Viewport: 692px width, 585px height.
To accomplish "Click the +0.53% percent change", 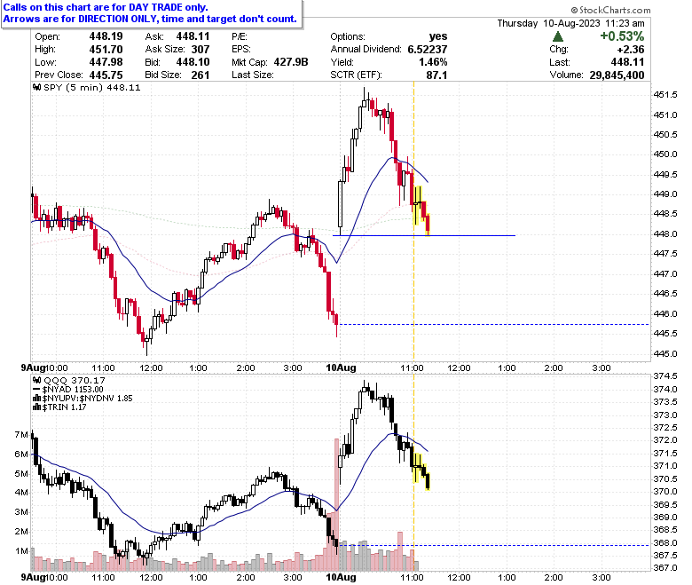I will point(622,36).
